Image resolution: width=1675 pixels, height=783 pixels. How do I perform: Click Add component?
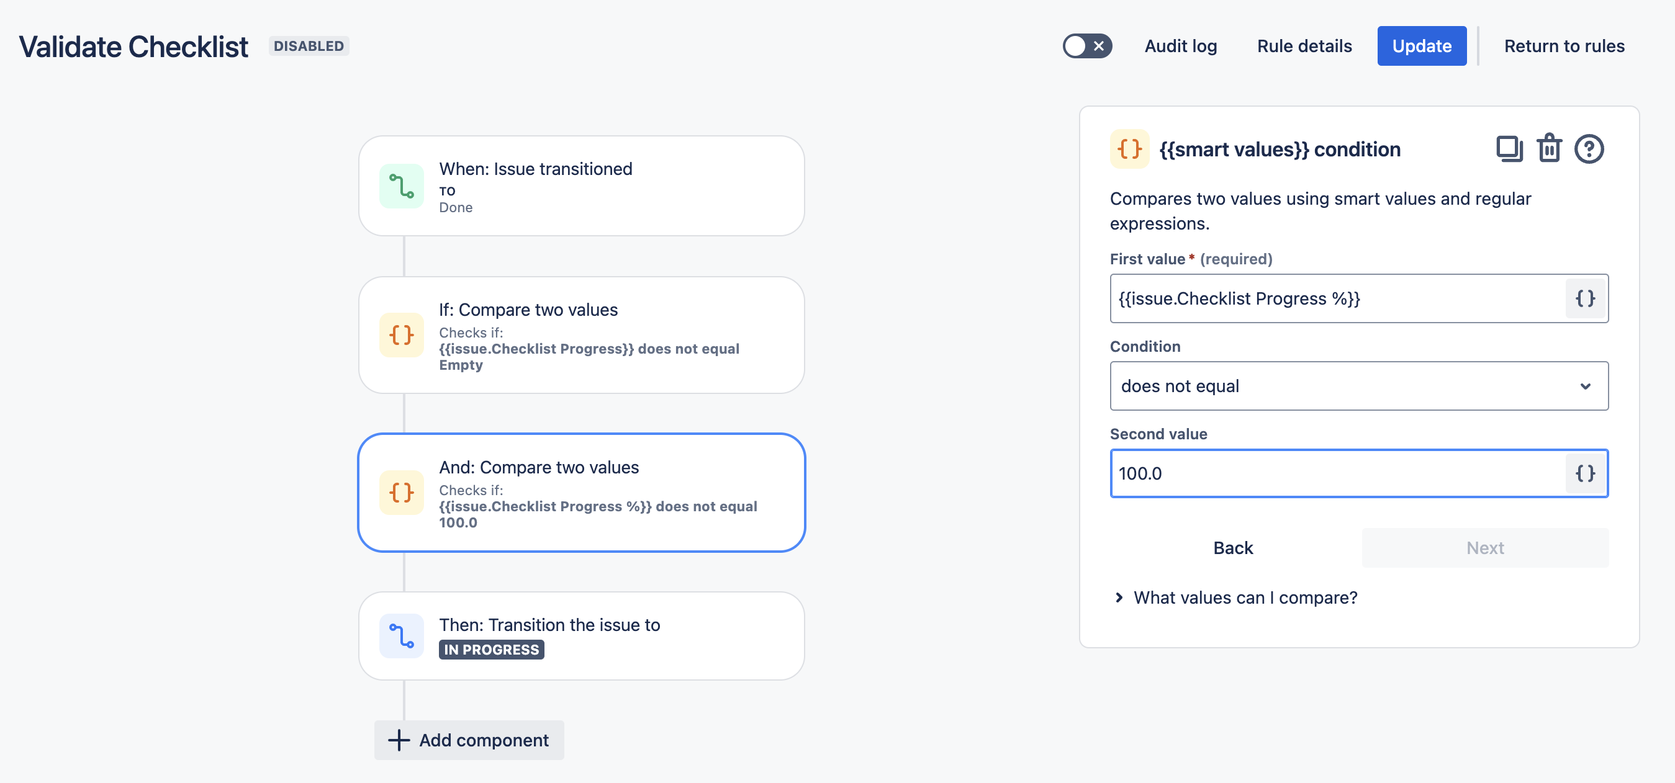pyautogui.click(x=469, y=740)
